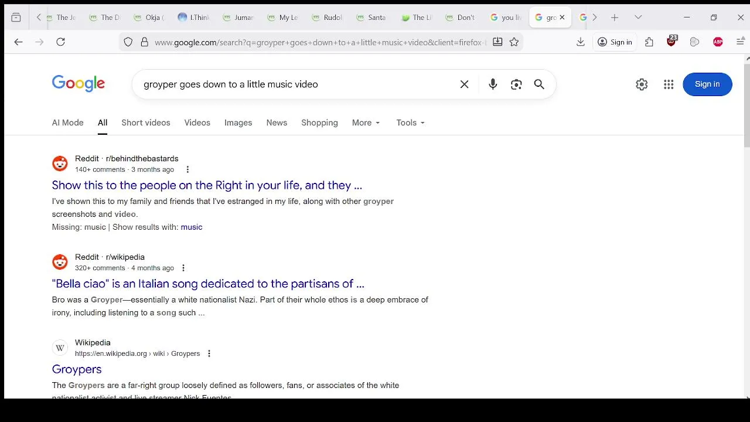The height and width of the screenshot is (422, 750).
Task: Click the address bar URL field
Action: (x=319, y=42)
